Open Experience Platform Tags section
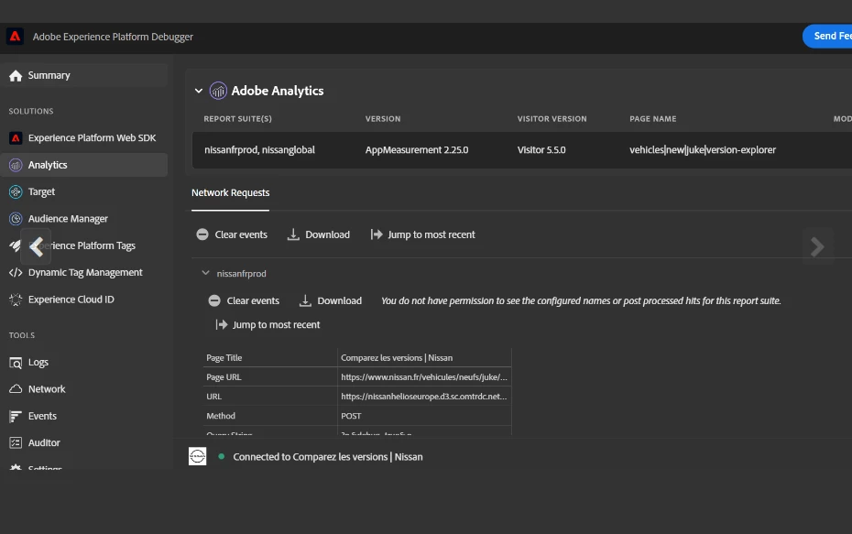Screen dimensions: 852x534 click(84, 245)
